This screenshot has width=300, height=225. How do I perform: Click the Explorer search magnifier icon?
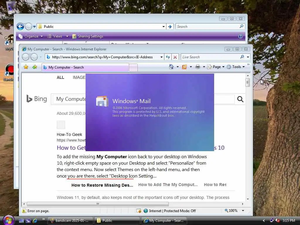[x=242, y=26]
